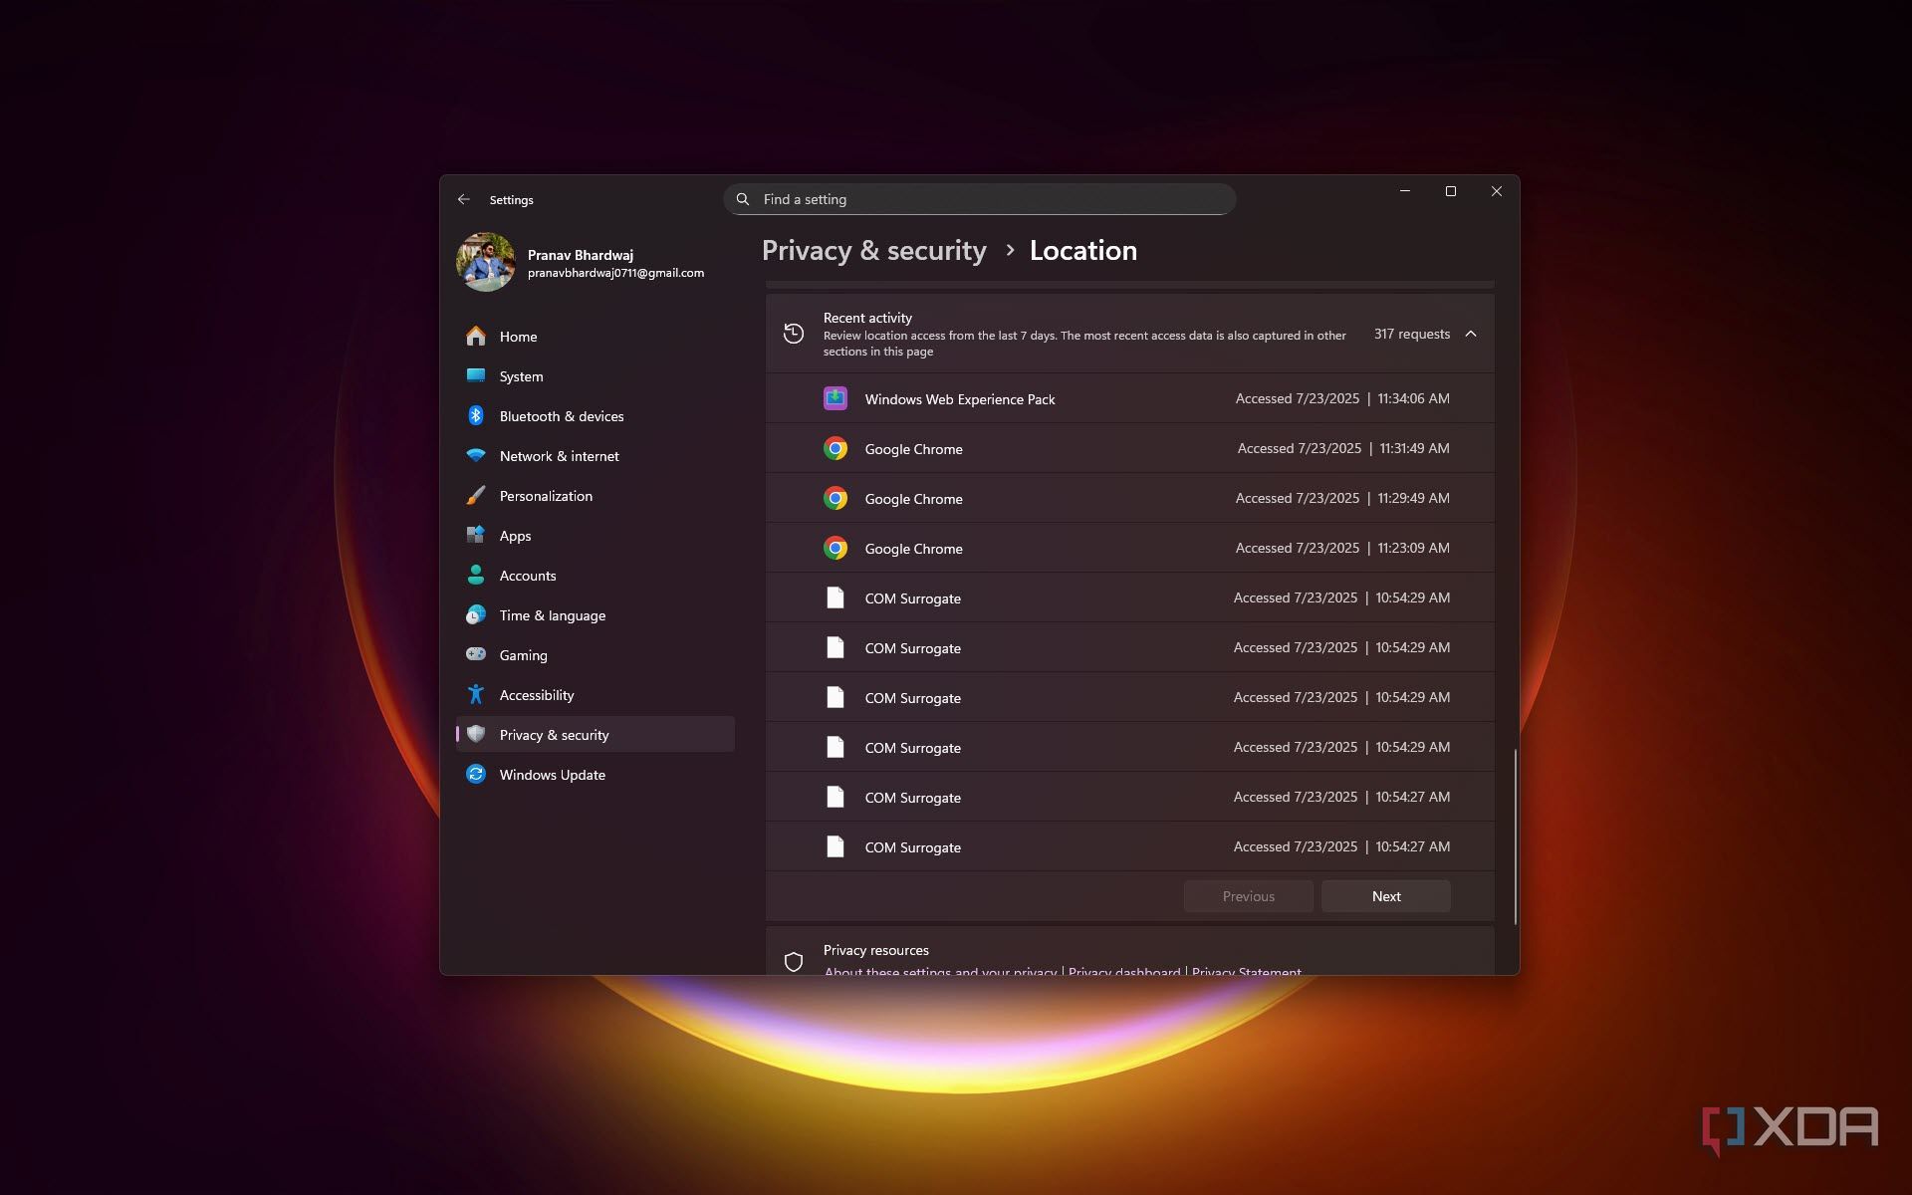The height and width of the screenshot is (1195, 1912).
Task: Click the Windows Update sync icon
Action: pyautogui.click(x=476, y=775)
